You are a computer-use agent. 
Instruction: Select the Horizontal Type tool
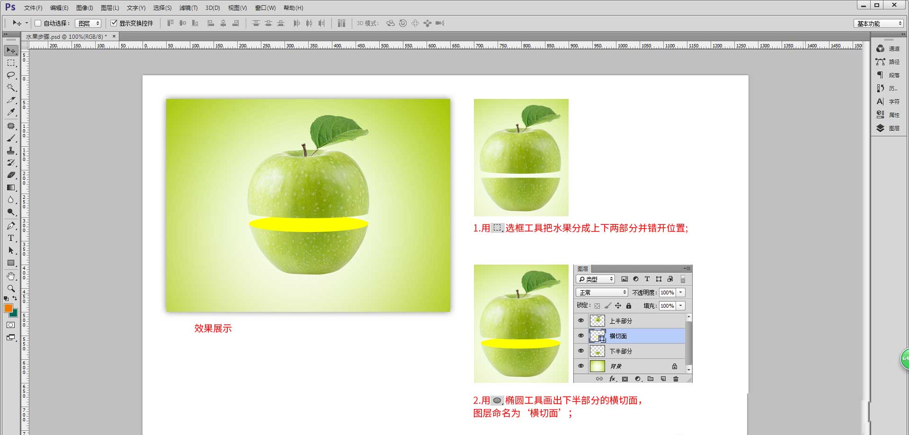coord(11,238)
